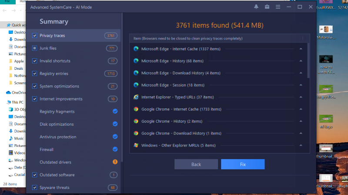348x195 pixels.
Task: Click the Internet Explorer icon for Typed URLs
Action: tap(136, 97)
